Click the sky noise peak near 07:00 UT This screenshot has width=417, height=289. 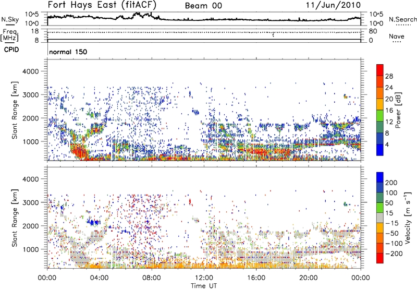tap(138, 14)
